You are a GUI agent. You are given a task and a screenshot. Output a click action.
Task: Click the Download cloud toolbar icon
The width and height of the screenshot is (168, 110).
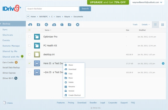54,25
